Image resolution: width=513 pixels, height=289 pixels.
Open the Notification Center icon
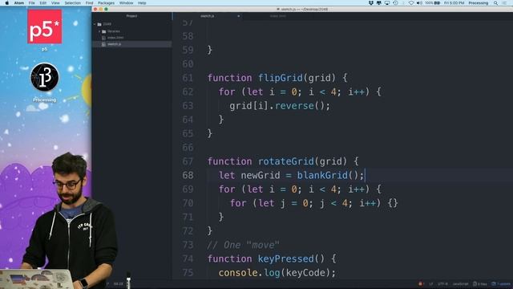coord(504,3)
